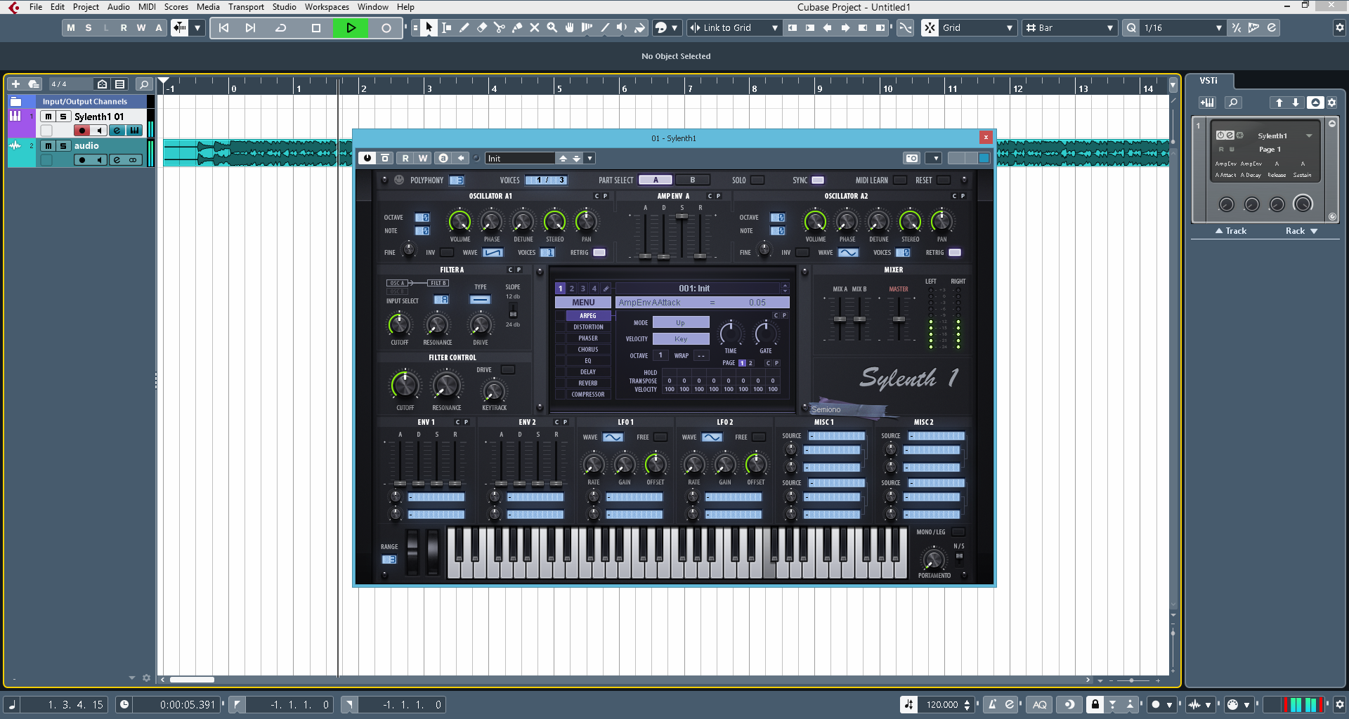Solo the audio track
Viewport: 1349px width, 719px height.
(63, 146)
